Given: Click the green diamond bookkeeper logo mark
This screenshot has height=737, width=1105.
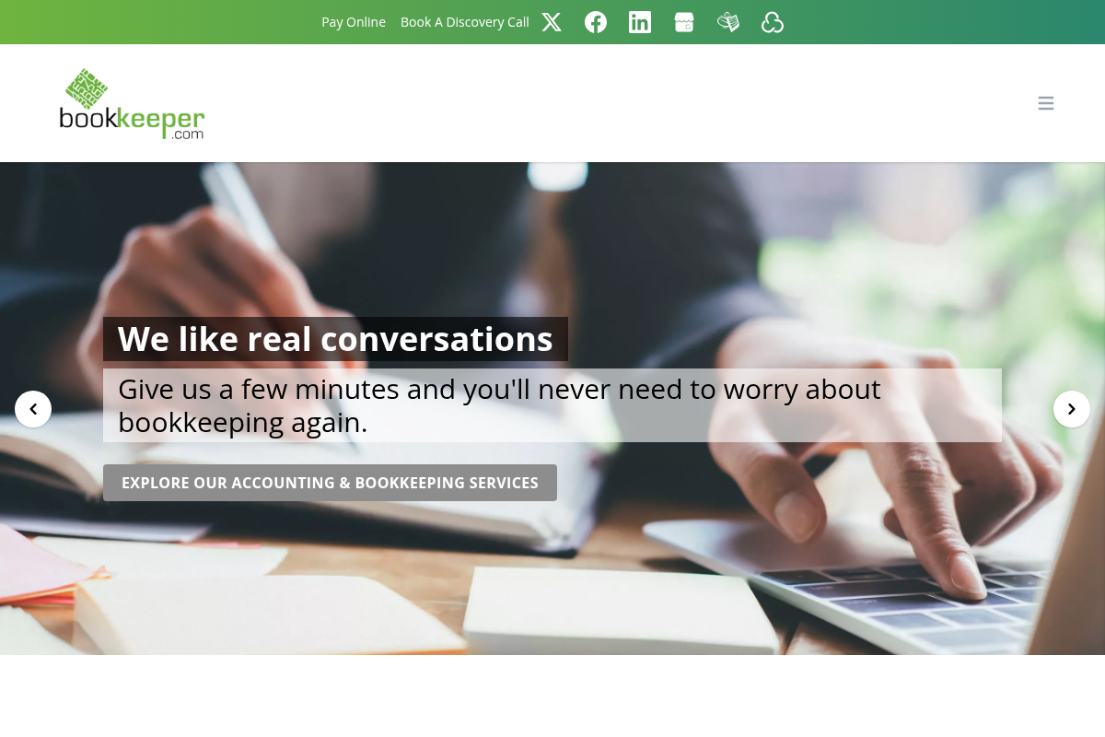Looking at the screenshot, I should (x=87, y=88).
